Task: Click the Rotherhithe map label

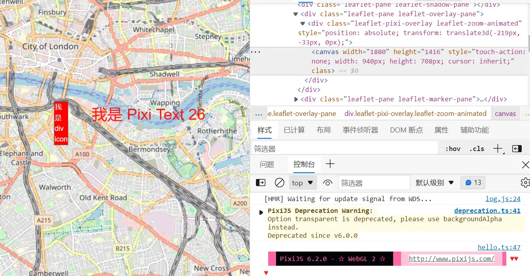Action: pyautogui.click(x=217, y=131)
